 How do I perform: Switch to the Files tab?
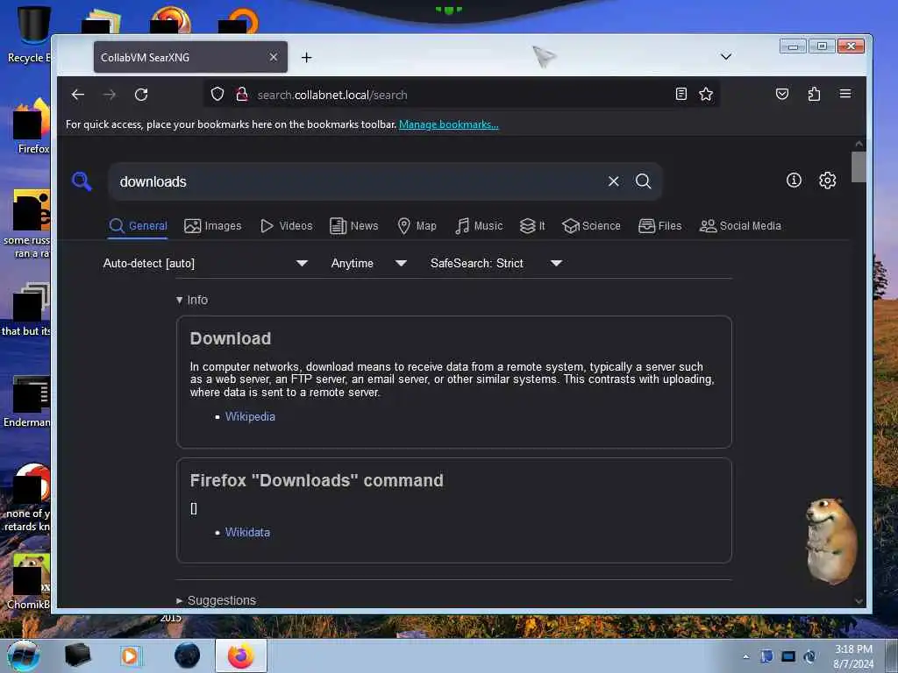click(659, 225)
